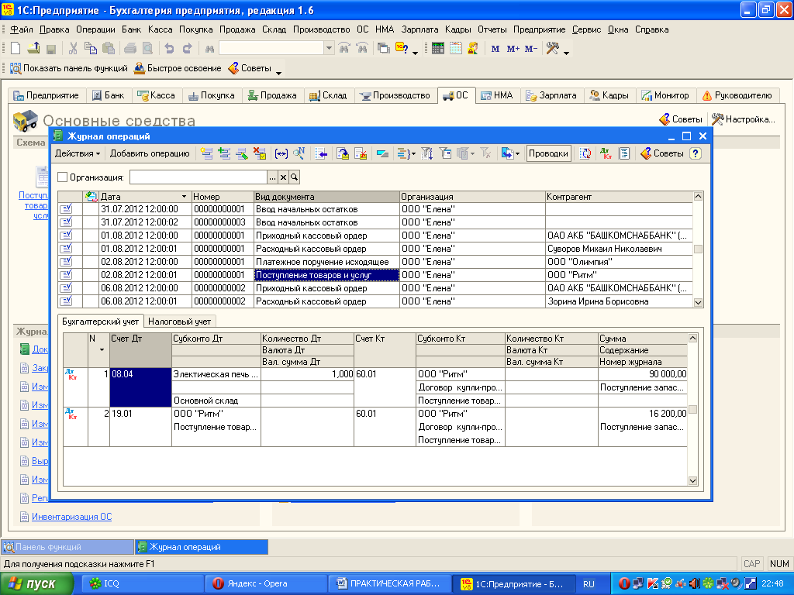Expand the main toolbar search field dropdown
The height and width of the screenshot is (595, 794).
329,49
